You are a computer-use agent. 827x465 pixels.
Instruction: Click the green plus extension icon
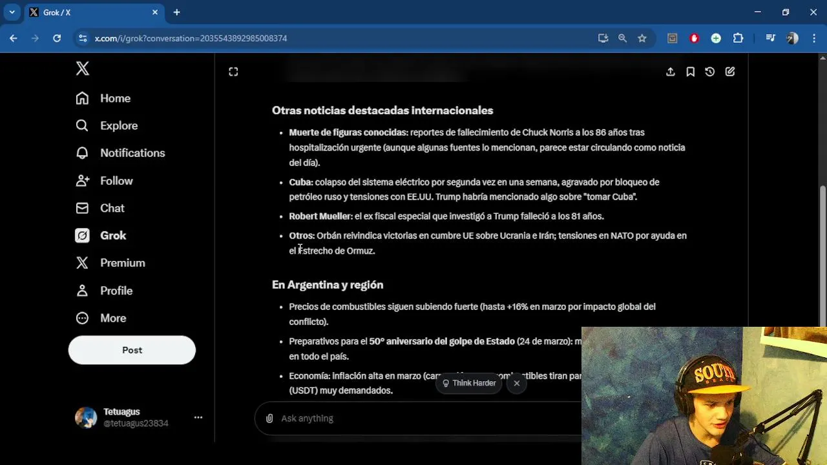pos(716,38)
